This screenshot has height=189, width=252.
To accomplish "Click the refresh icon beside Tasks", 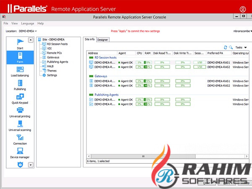I will tap(226, 48).
